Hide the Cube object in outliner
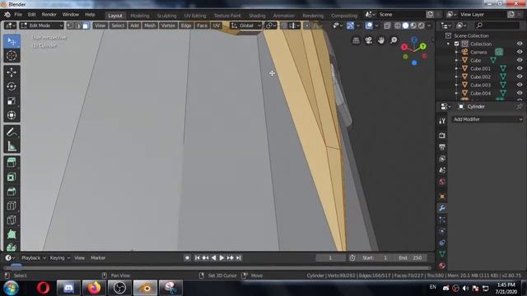This screenshot has width=527, height=296. 520,60
